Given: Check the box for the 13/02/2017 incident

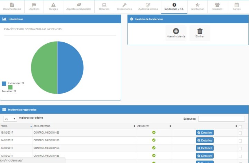Looking at the screenshot, I should click(x=240, y=148).
